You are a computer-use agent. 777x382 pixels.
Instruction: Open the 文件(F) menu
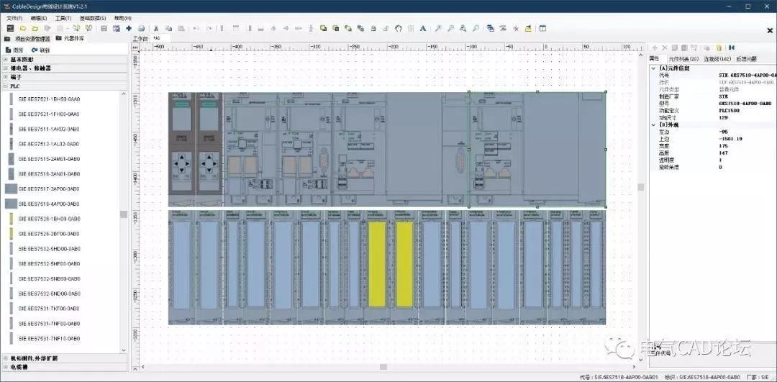click(14, 18)
